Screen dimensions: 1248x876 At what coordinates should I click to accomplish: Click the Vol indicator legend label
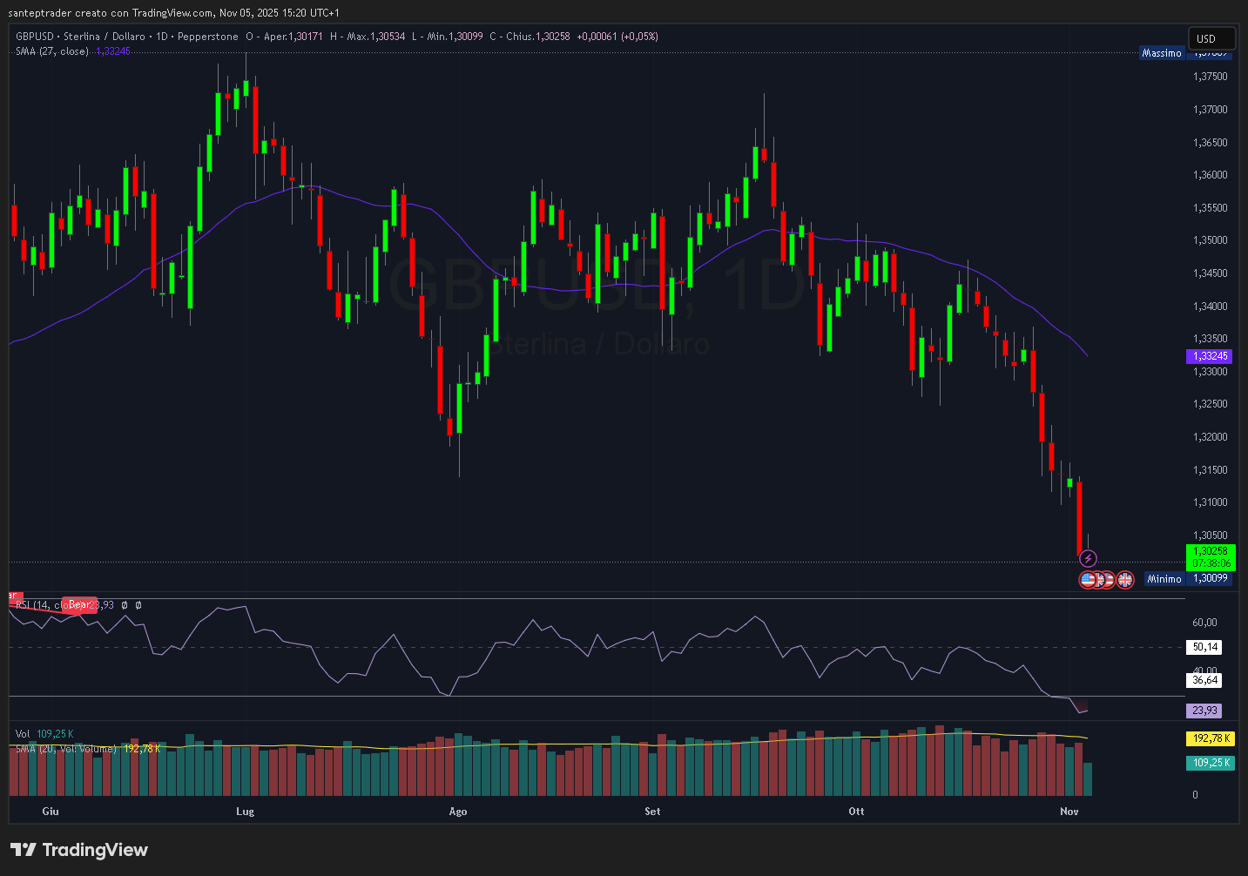click(23, 734)
